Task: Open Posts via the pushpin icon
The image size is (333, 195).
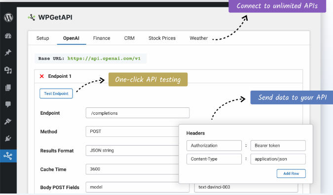Action: (8, 52)
